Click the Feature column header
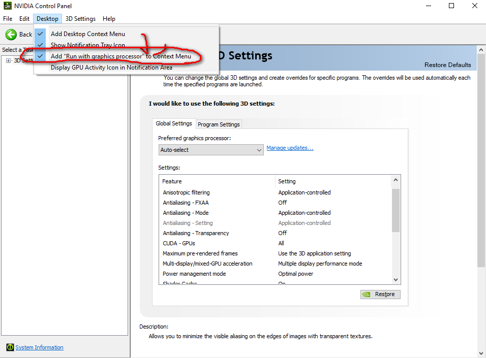Image resolution: width=486 pixels, height=358 pixels. coord(217,181)
